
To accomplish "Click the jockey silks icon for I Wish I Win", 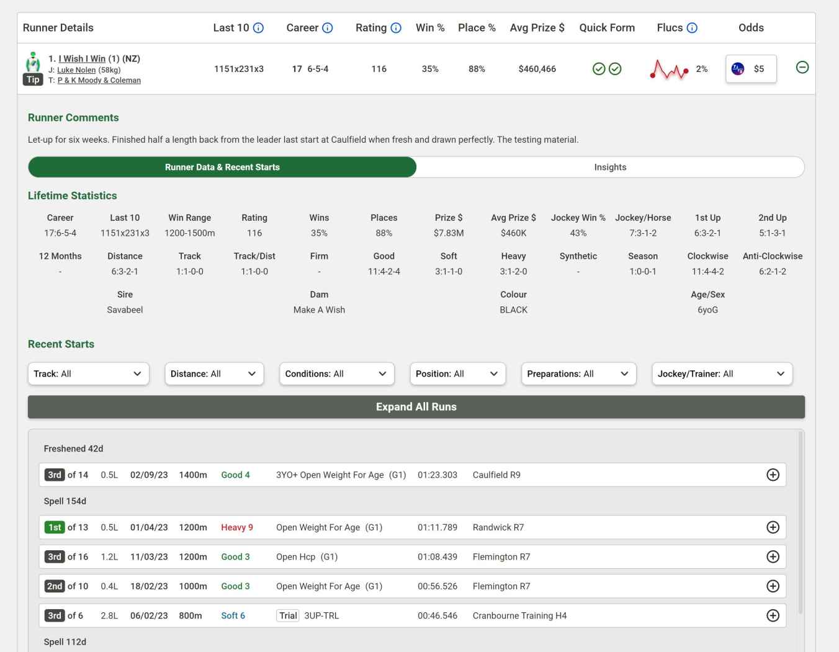I will pos(32,61).
